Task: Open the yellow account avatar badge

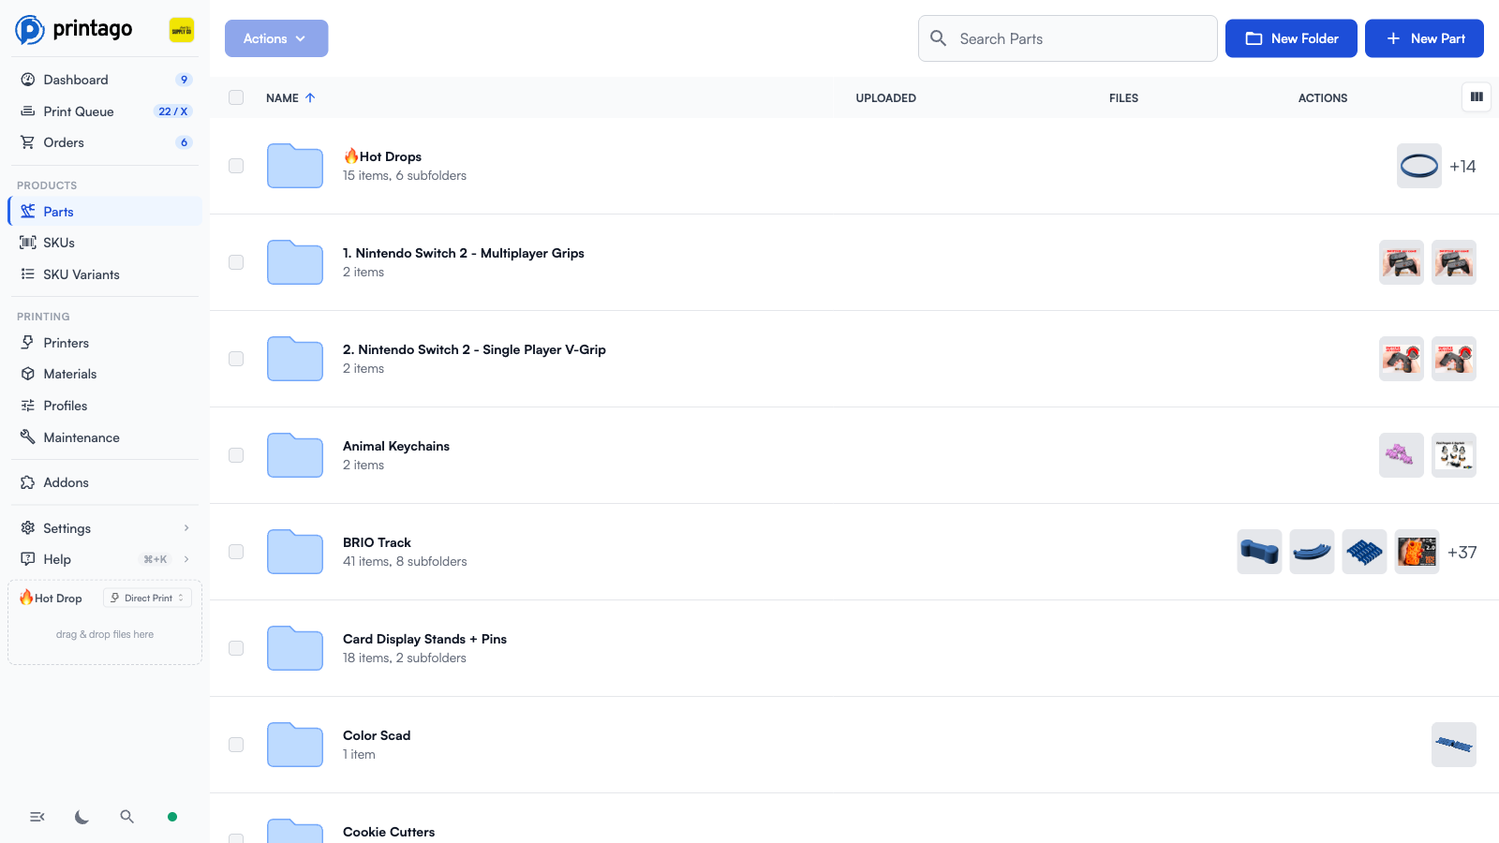Action: click(182, 30)
